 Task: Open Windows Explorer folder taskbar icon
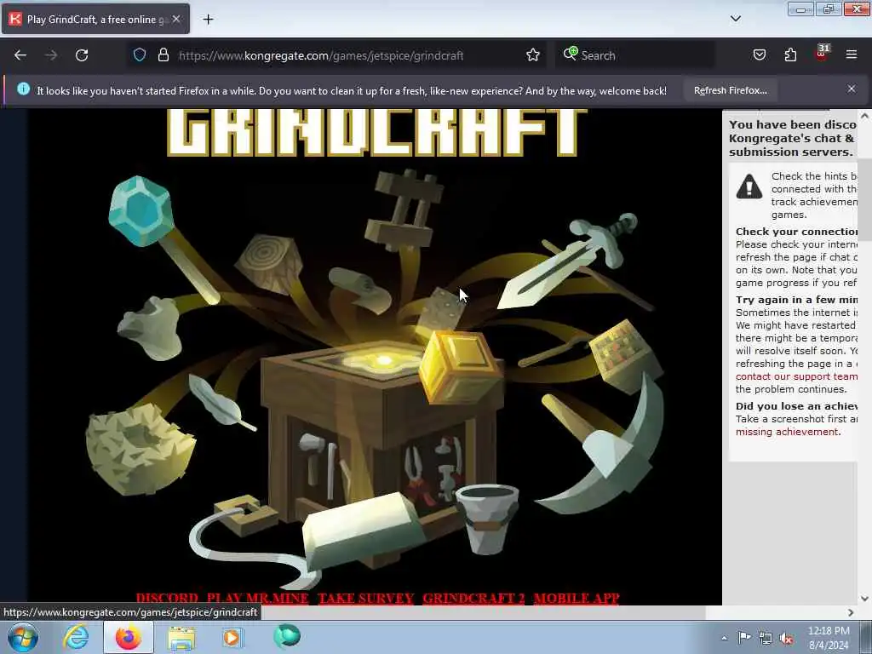coord(181,639)
